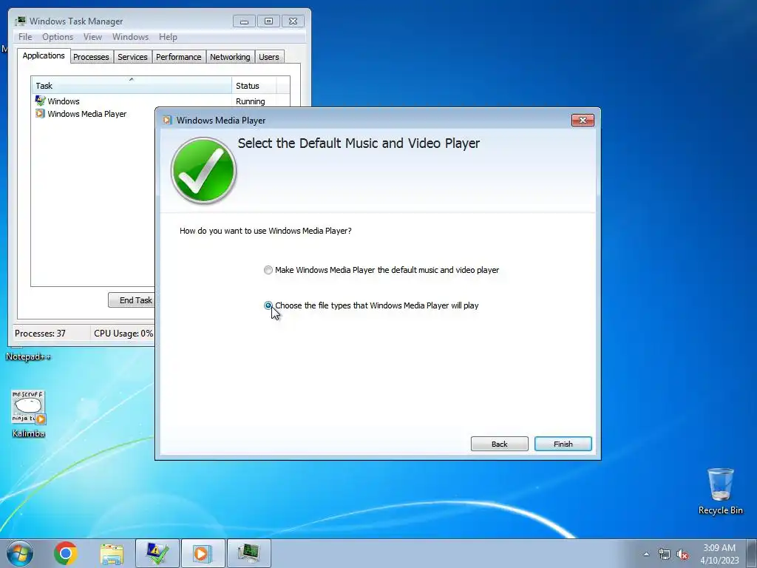Sort by the Task column header
This screenshot has width=757, height=568.
point(132,86)
